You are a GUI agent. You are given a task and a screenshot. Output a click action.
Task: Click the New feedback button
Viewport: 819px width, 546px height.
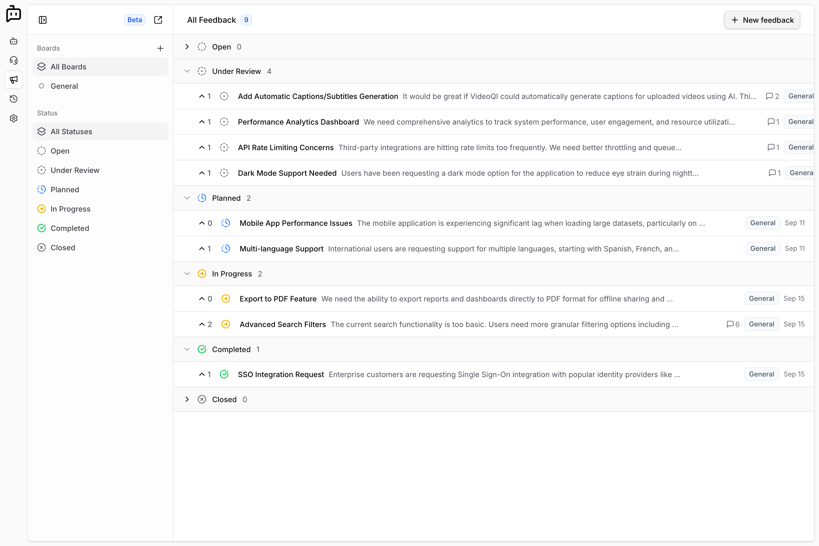coord(762,20)
